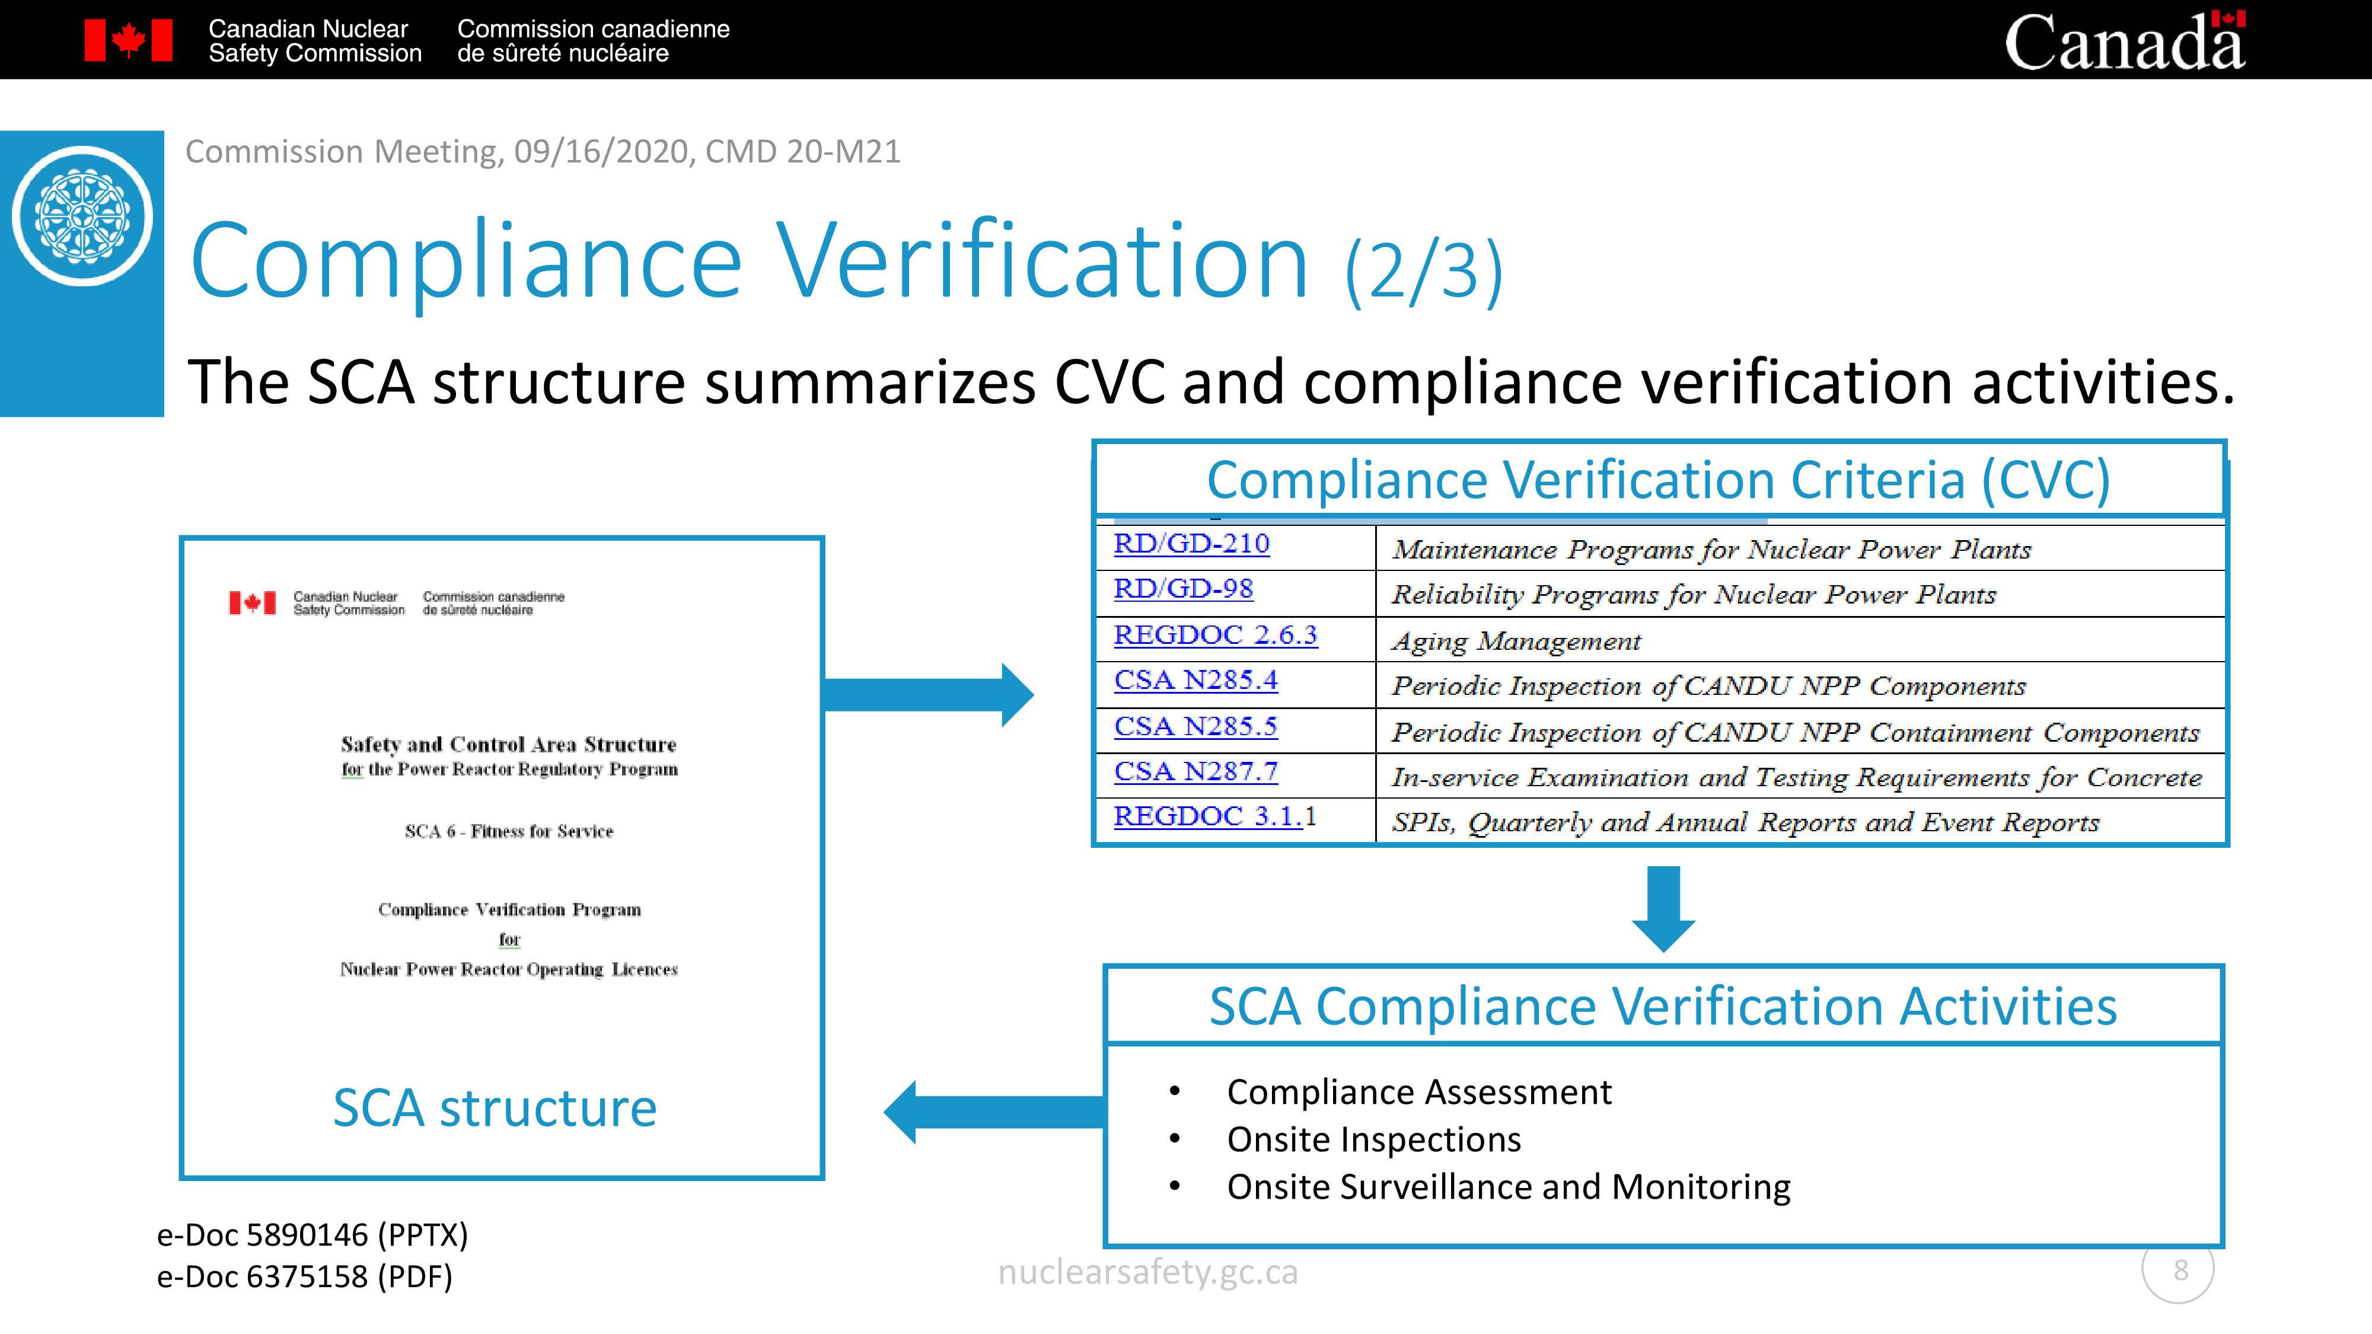Click the 'Compliance Assessment' bullet
2372x1334 pixels.
(1419, 1092)
